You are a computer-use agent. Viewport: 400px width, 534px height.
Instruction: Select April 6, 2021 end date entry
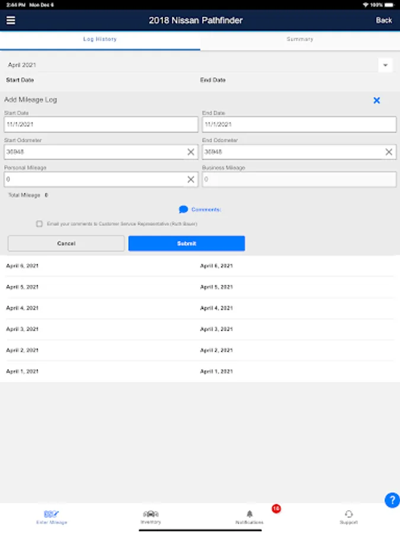216,266
